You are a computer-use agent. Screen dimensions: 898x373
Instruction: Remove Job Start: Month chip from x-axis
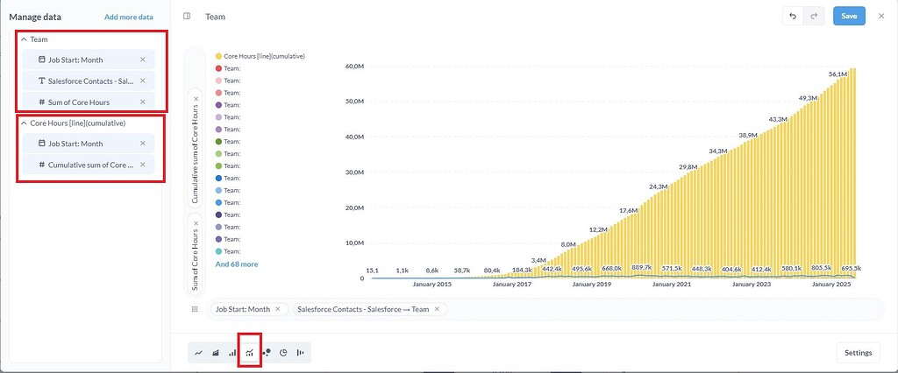tap(278, 309)
